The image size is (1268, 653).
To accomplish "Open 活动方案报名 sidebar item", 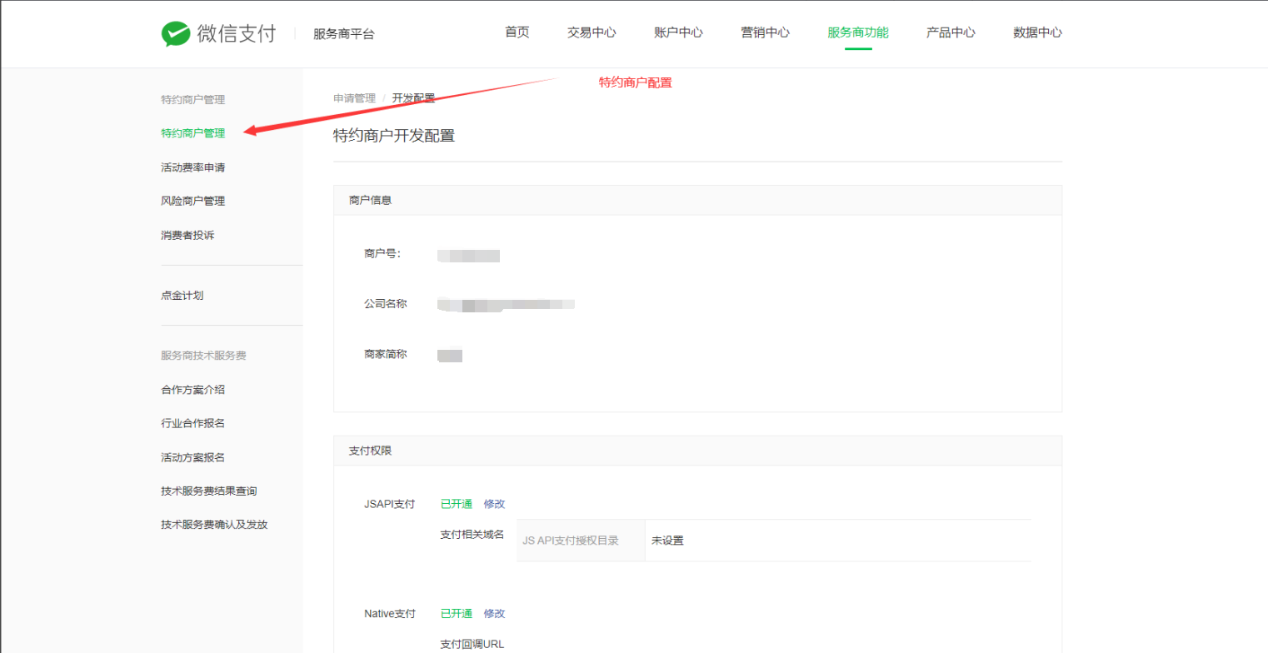I will [x=192, y=457].
